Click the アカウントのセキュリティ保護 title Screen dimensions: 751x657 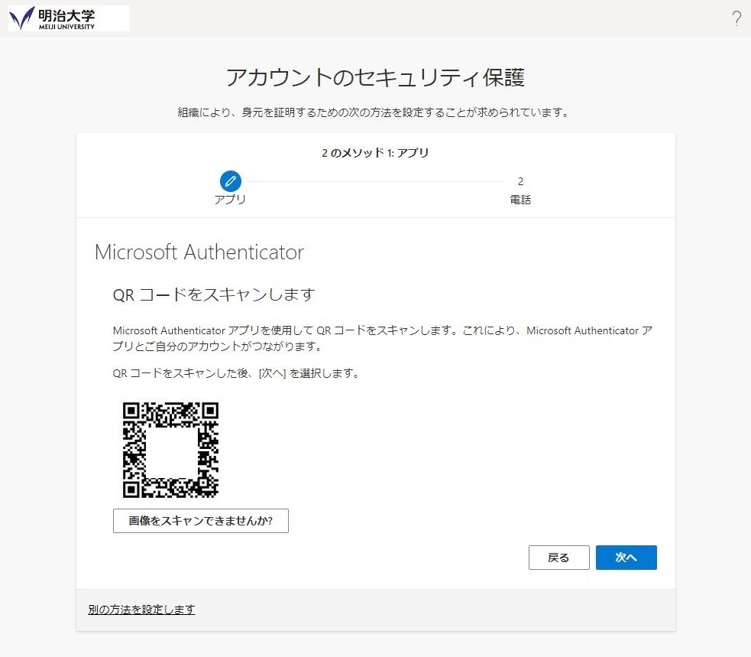(x=376, y=78)
